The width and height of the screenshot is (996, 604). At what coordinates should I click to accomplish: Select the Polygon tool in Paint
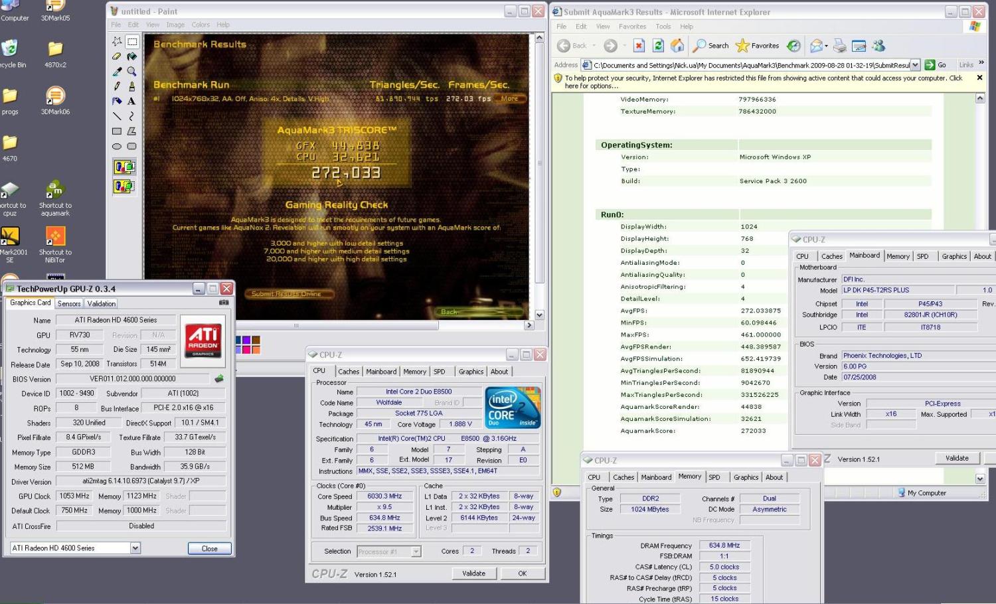pos(132,131)
